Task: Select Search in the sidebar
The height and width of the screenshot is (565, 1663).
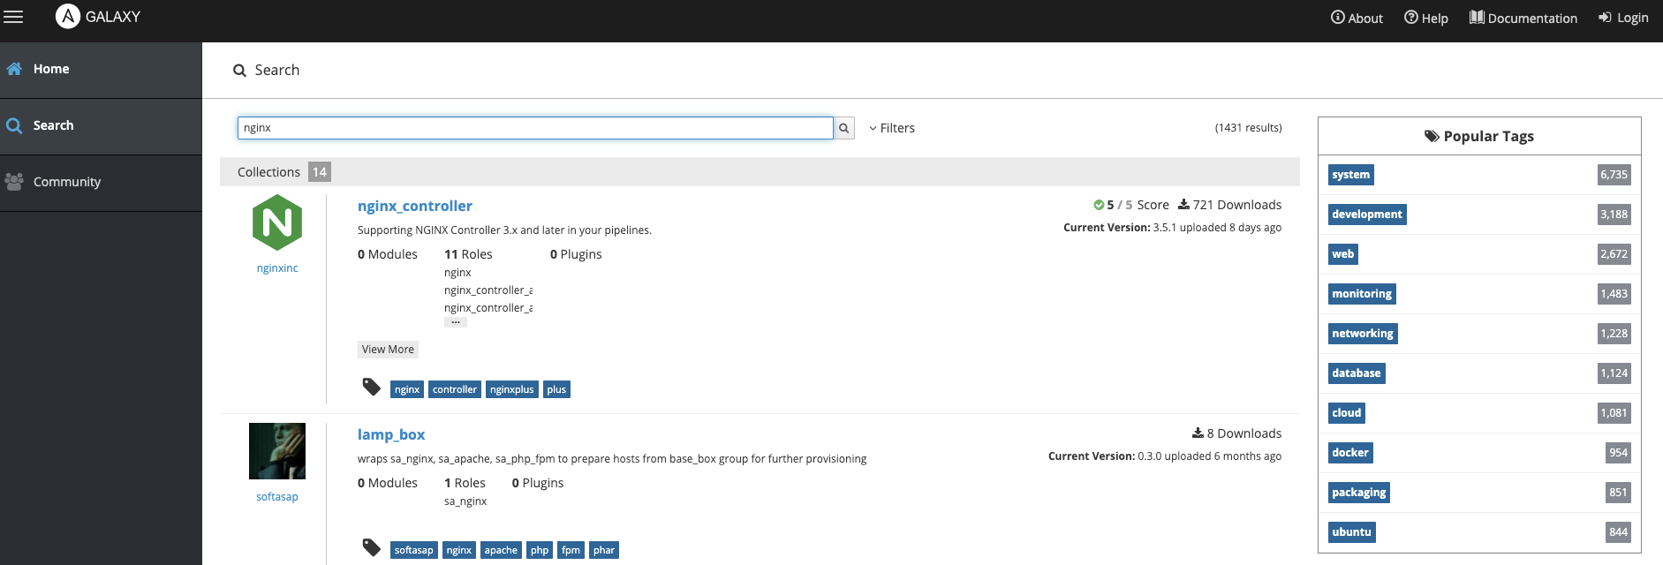Action: 101,125
